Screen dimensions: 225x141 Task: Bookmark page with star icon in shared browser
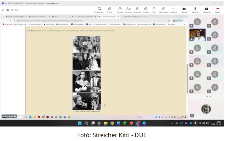pos(169,21)
